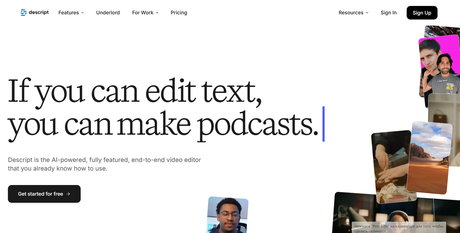Open the For Work dropdown arrow
The image size is (460, 233).
point(157,13)
